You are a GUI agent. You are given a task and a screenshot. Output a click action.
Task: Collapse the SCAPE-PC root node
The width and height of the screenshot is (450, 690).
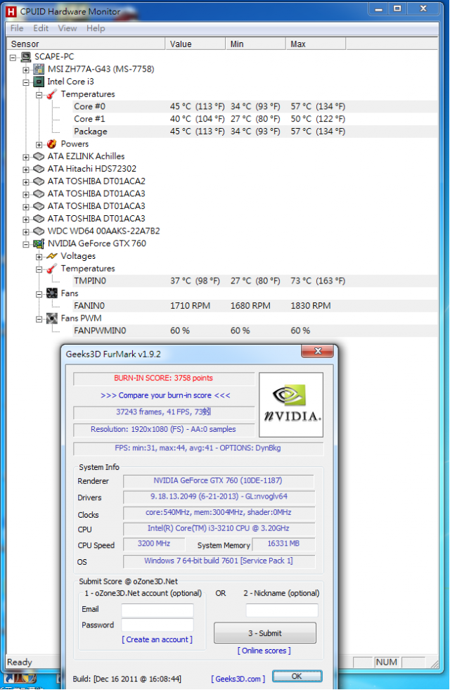[13, 57]
